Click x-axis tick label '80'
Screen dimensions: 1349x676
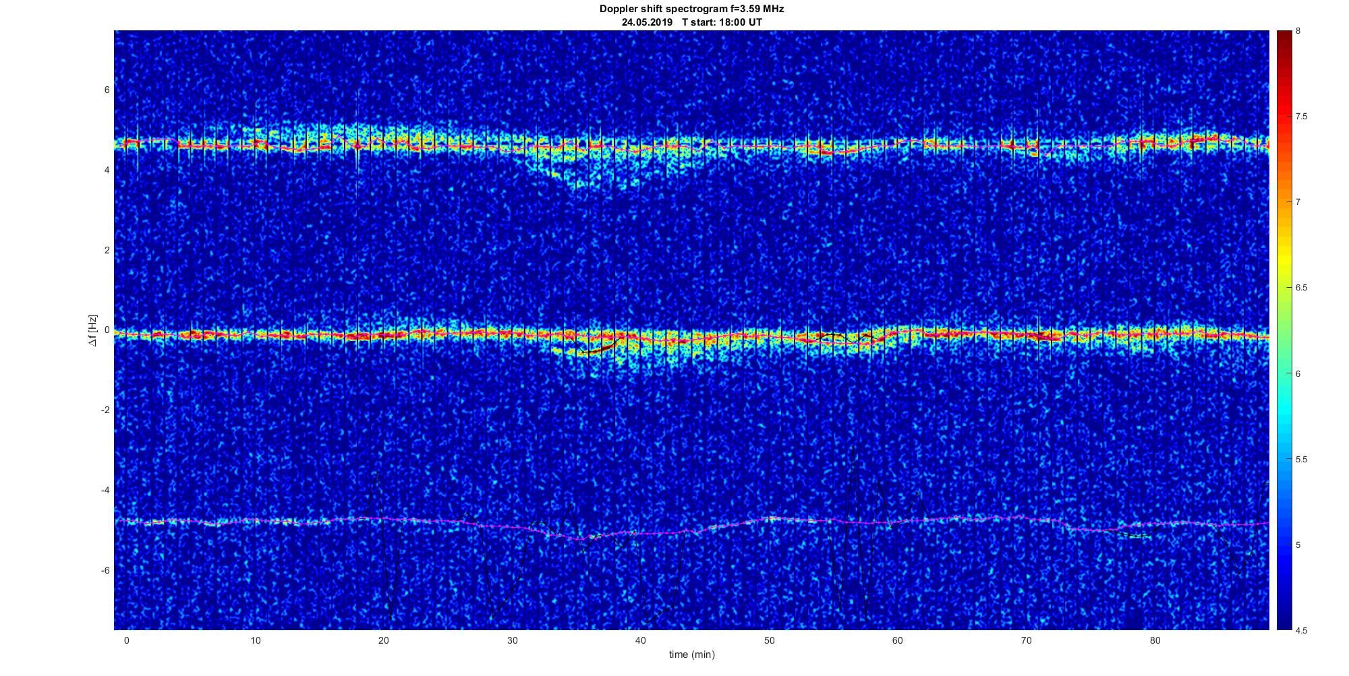click(x=1155, y=640)
